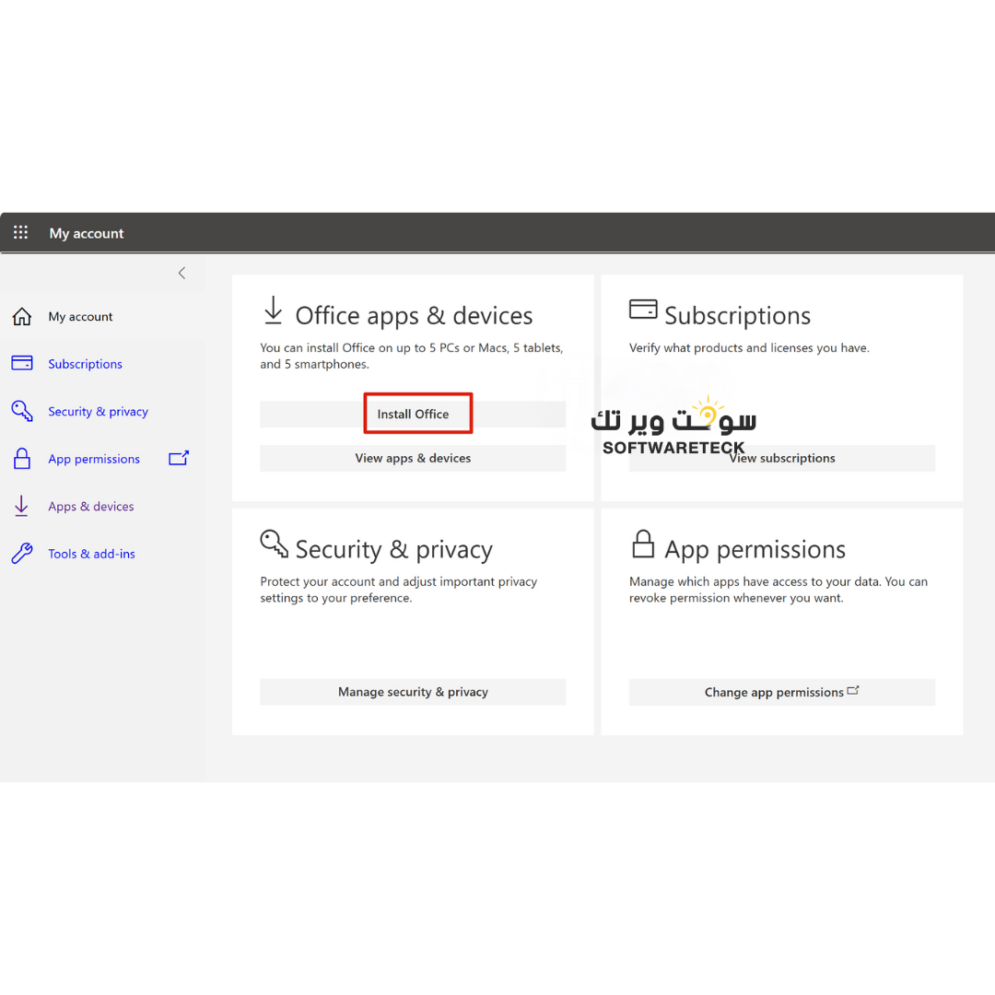Open the app launcher waffle icon

[x=20, y=233]
